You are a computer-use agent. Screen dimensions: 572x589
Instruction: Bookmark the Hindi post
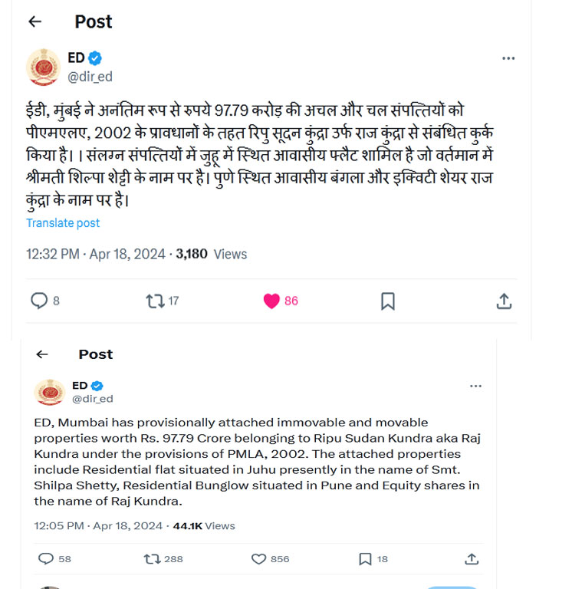tap(388, 301)
